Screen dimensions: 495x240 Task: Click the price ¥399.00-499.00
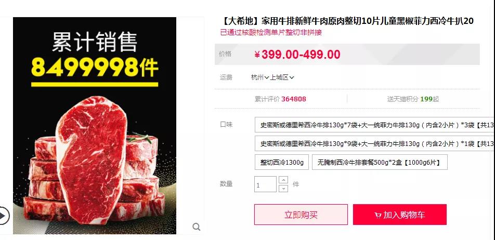pos(297,55)
